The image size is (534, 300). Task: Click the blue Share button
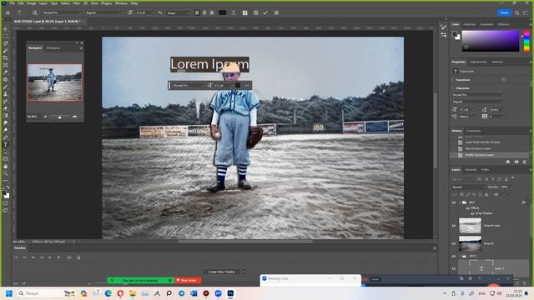(504, 12)
